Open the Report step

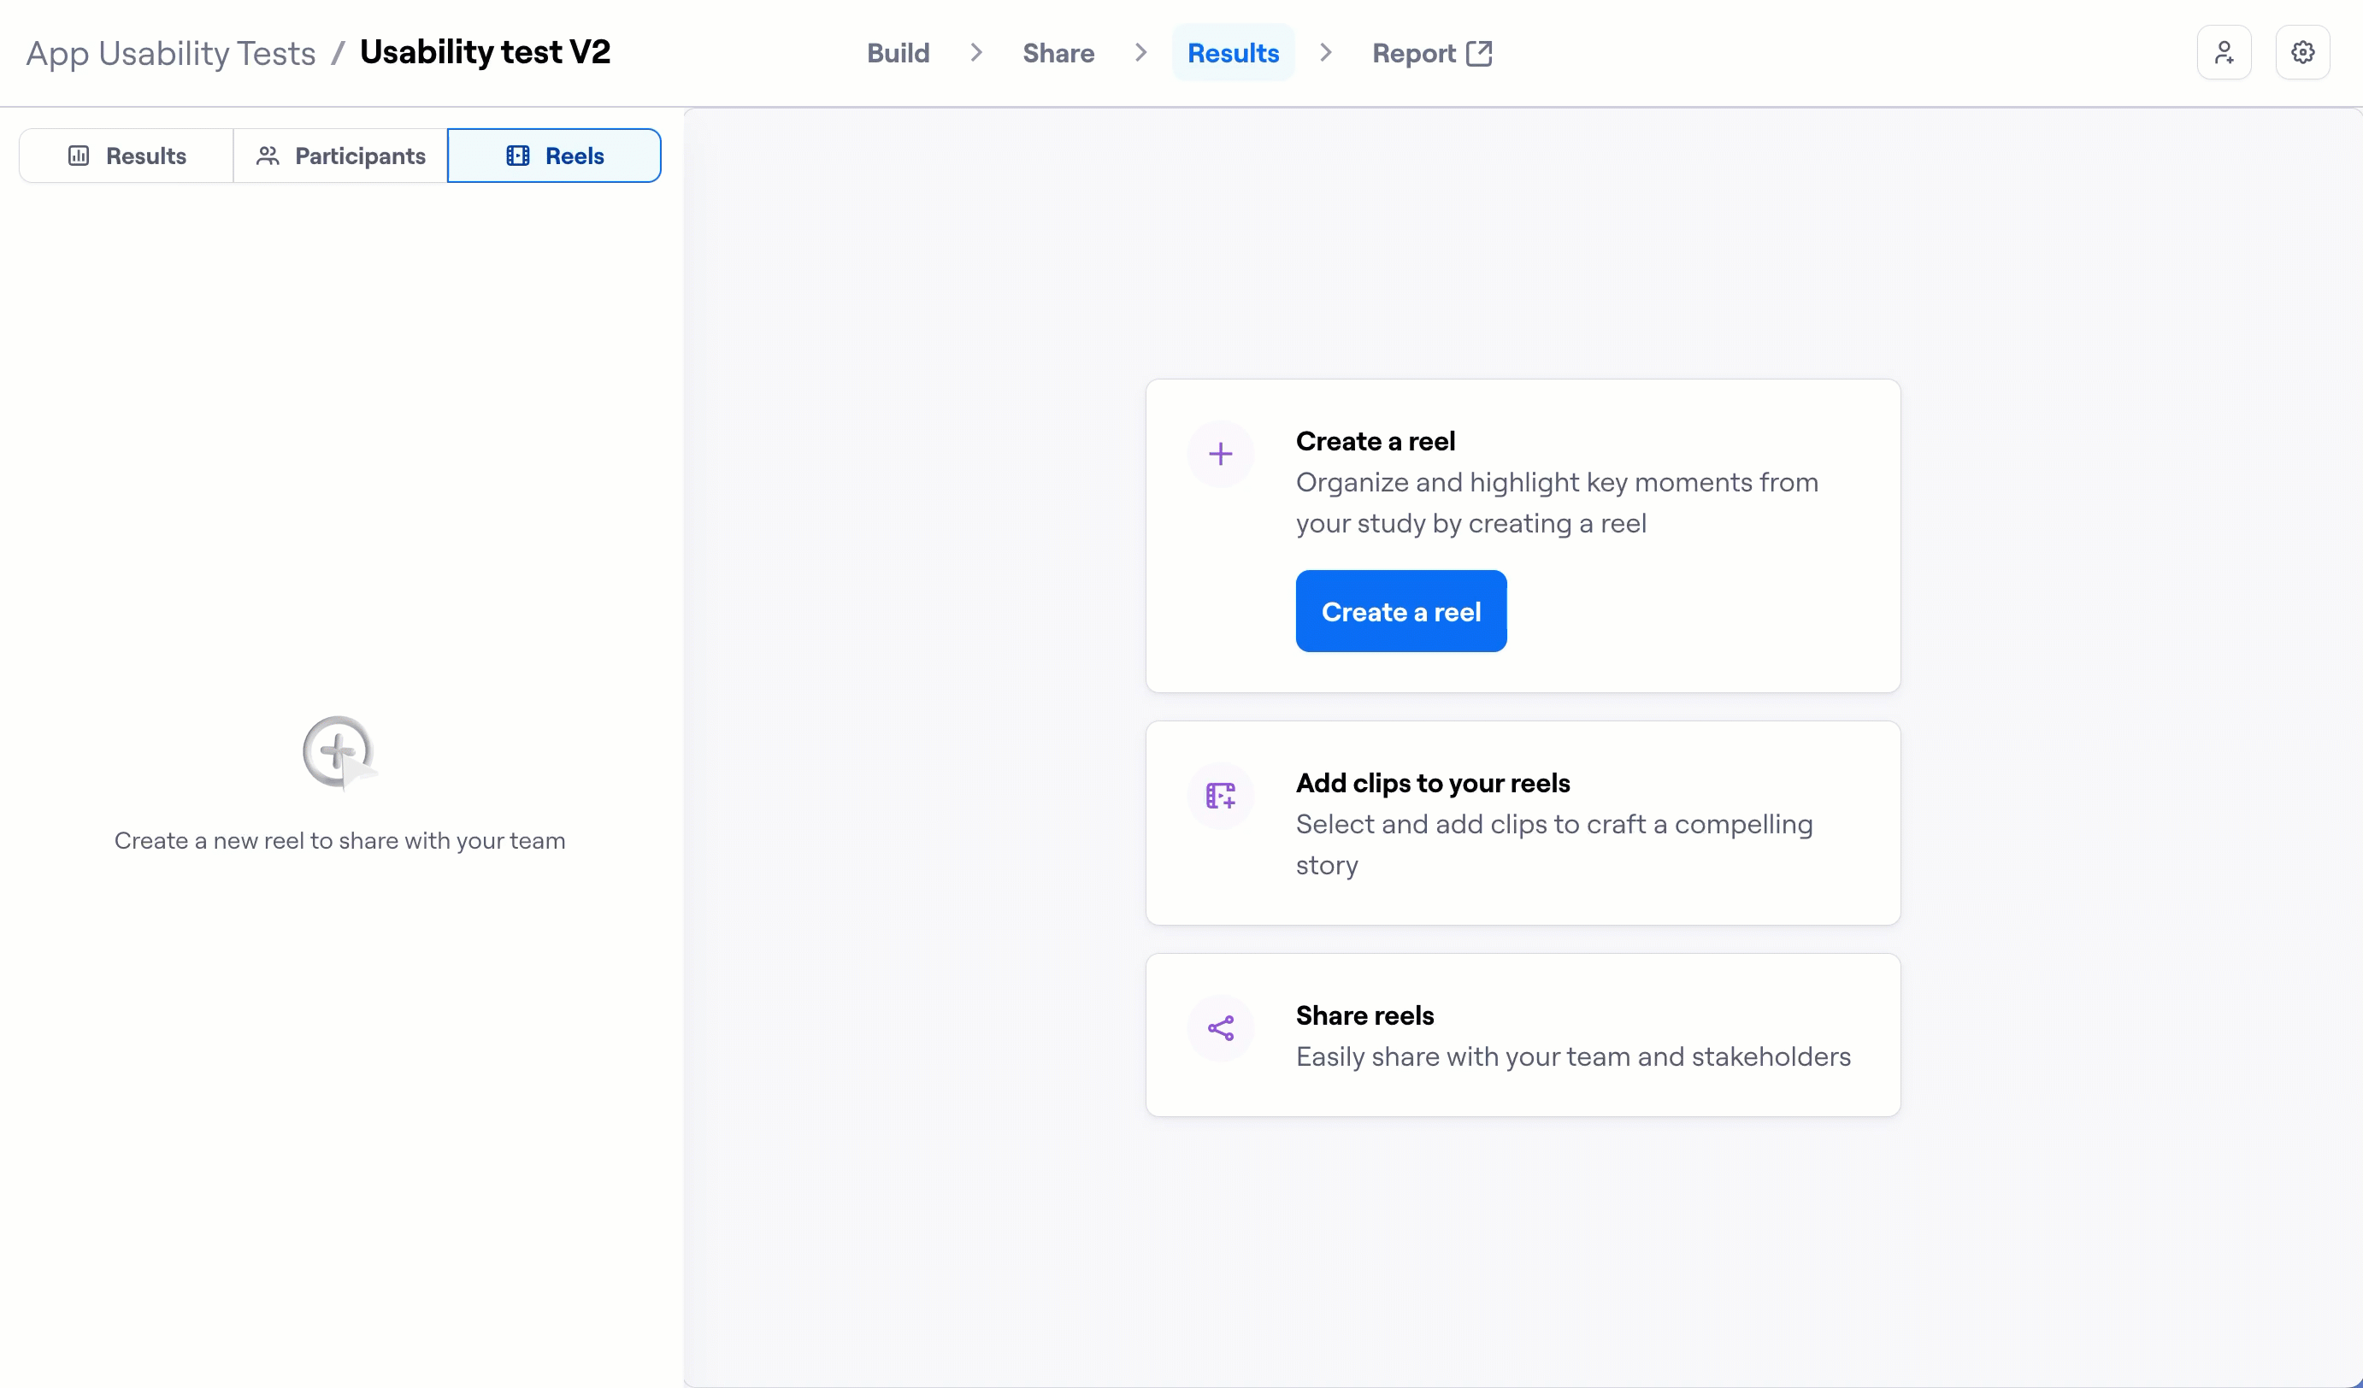1432,52
